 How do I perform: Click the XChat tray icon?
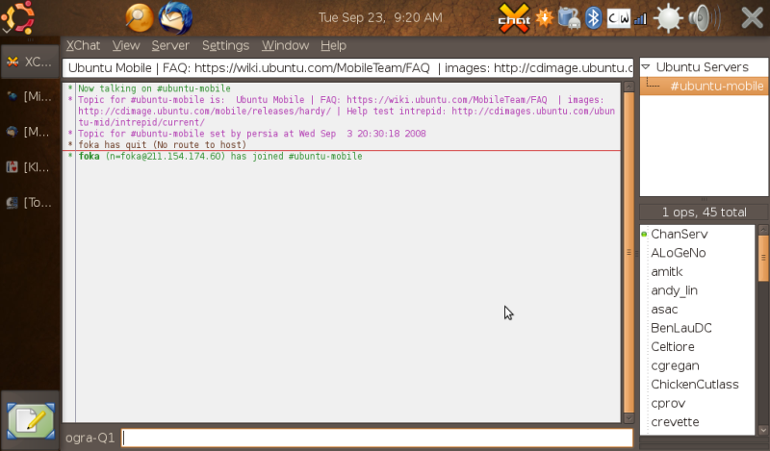click(514, 18)
